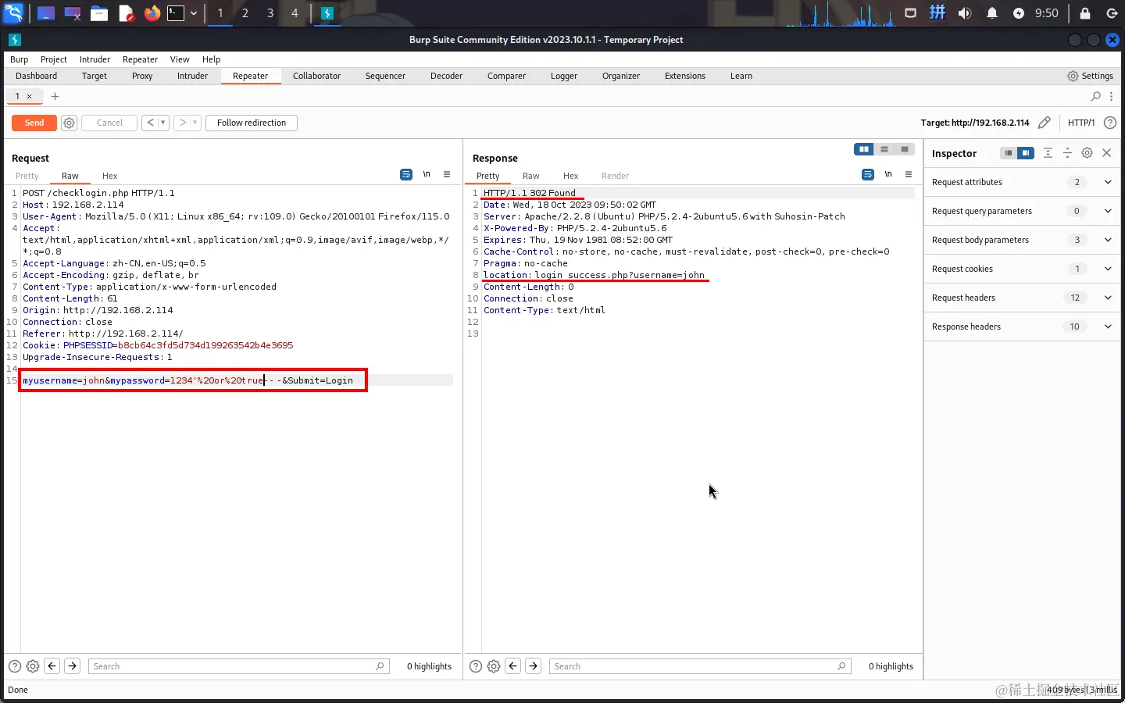Open Request editor hamburger menu

[447, 174]
